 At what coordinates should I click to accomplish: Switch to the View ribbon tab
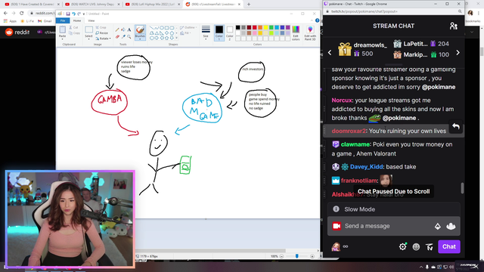point(92,20)
